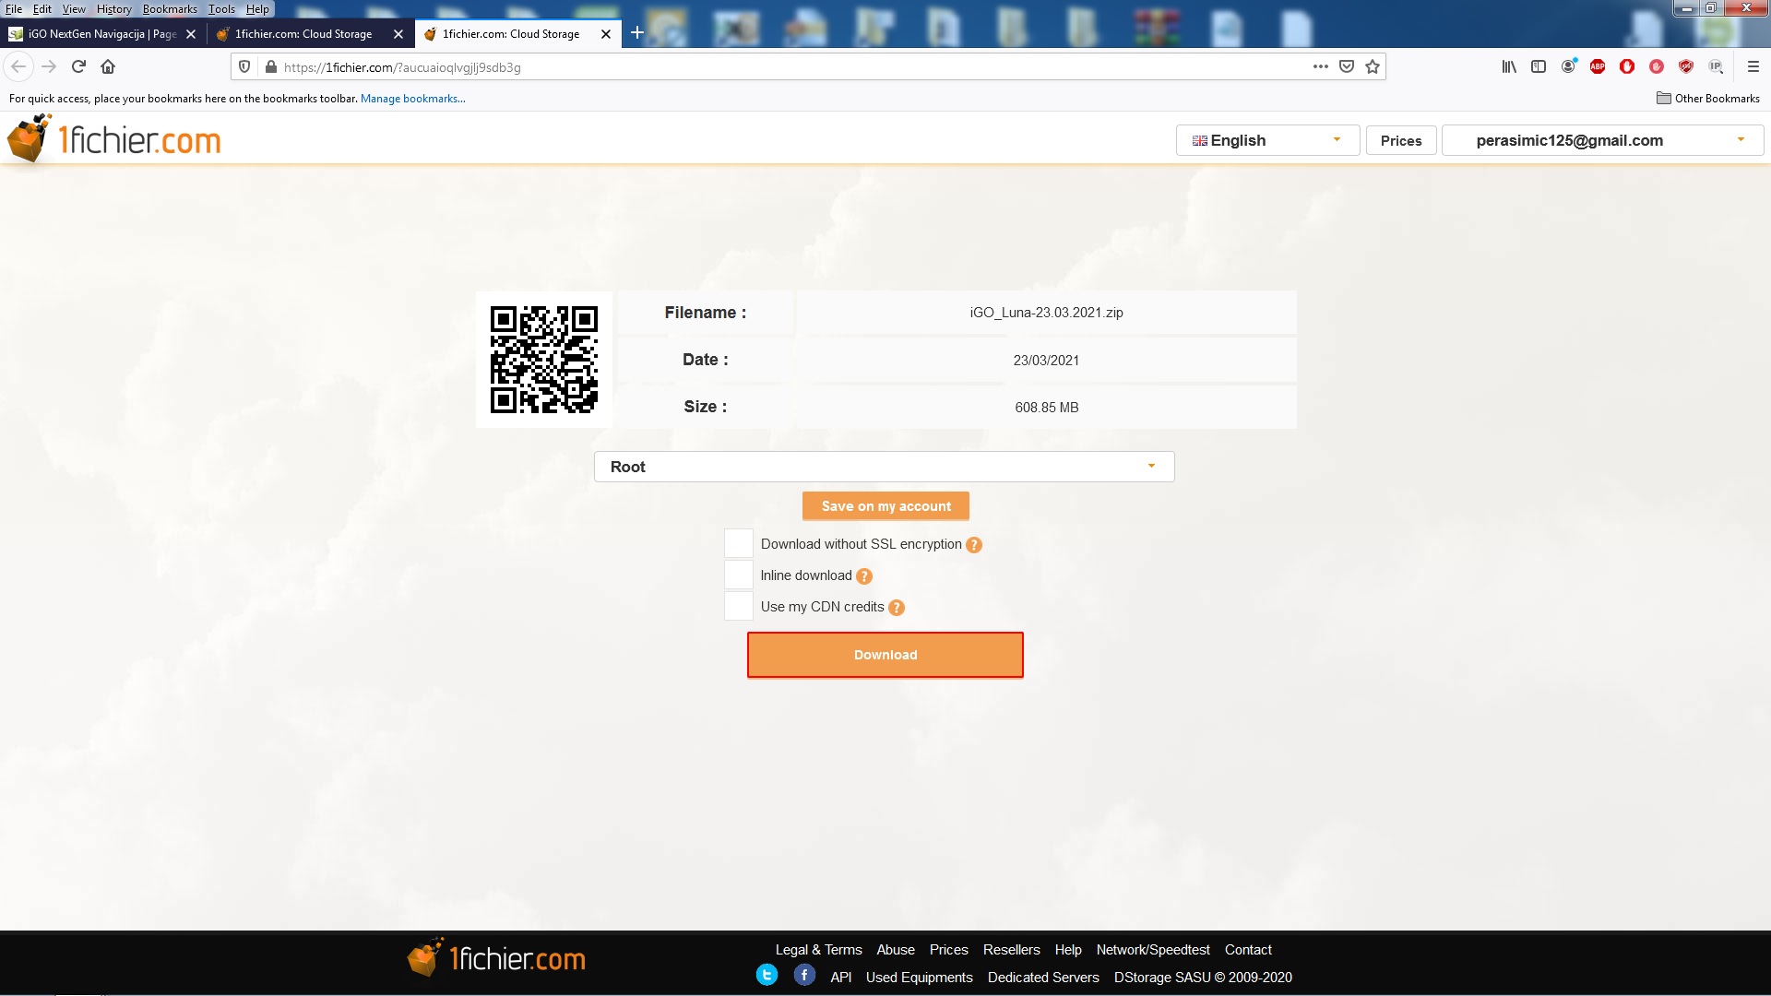Open the Tools menu

pyautogui.click(x=221, y=8)
